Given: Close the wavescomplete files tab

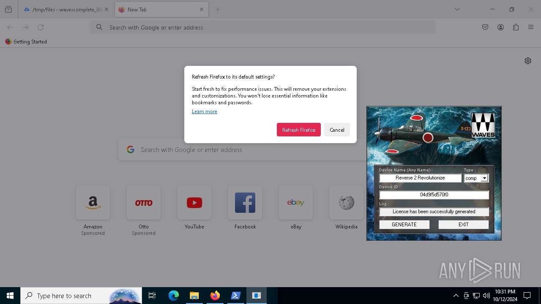Looking at the screenshot, I should pyautogui.click(x=107, y=9).
